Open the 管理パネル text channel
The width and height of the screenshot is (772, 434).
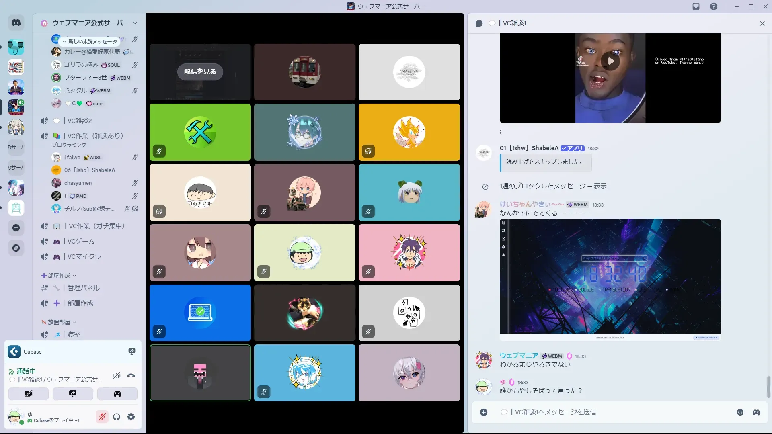pyautogui.click(x=83, y=288)
